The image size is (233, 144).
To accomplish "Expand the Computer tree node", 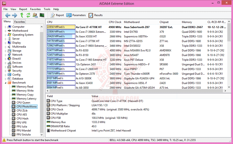I will (x=6, y=27).
